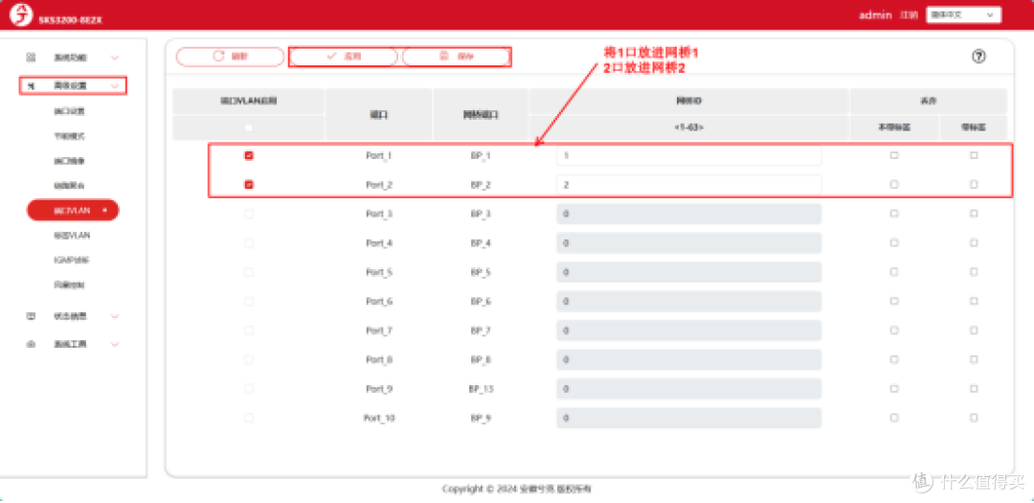Uncheck the VLAN enable checkbox for Port_2
This screenshot has width=1034, height=503.
point(249,185)
